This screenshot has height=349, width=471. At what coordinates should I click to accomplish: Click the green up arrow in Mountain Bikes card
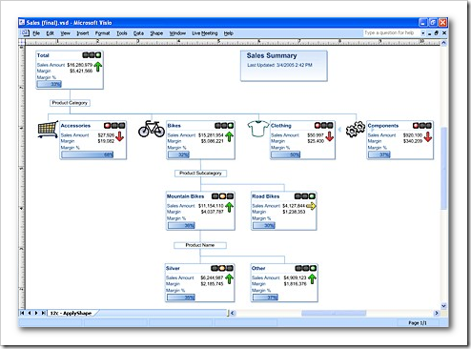[229, 207]
